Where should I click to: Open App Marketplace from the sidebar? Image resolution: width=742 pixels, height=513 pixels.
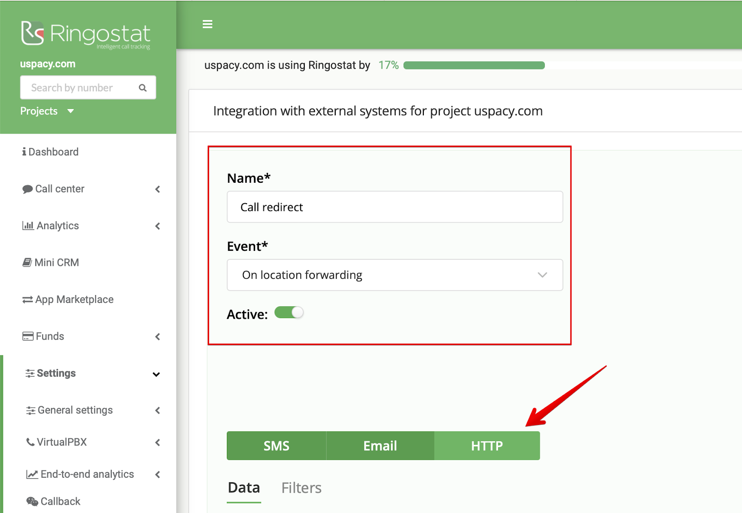pos(68,300)
